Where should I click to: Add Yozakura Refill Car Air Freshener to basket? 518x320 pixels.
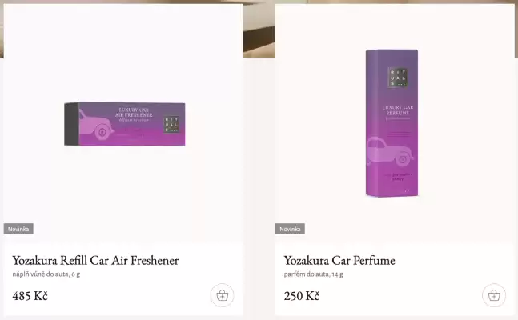coord(223,295)
